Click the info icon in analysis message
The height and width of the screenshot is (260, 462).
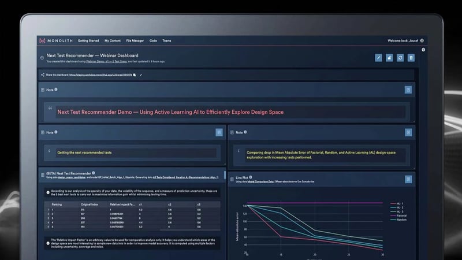[48, 192]
